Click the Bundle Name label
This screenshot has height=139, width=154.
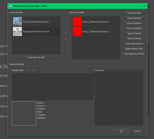(x=18, y=70)
